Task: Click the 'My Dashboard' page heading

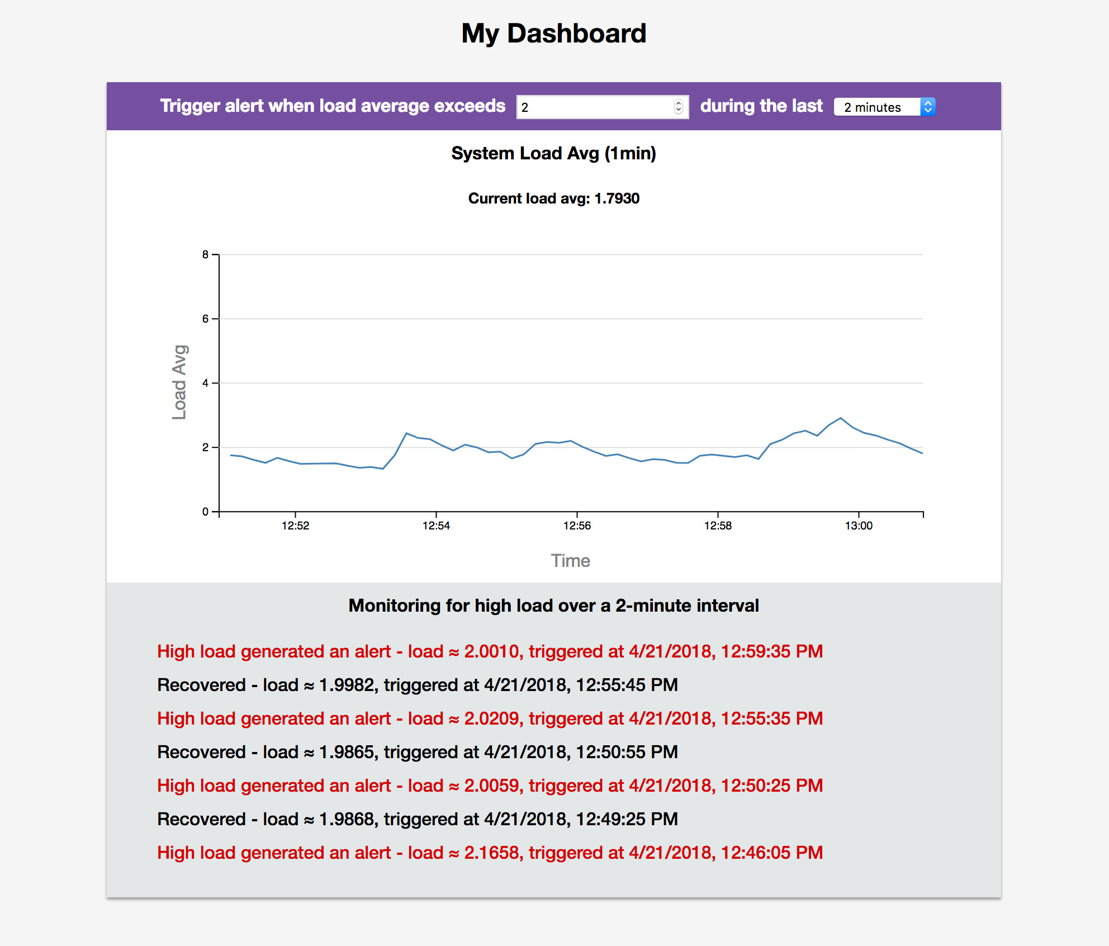Action: tap(553, 34)
